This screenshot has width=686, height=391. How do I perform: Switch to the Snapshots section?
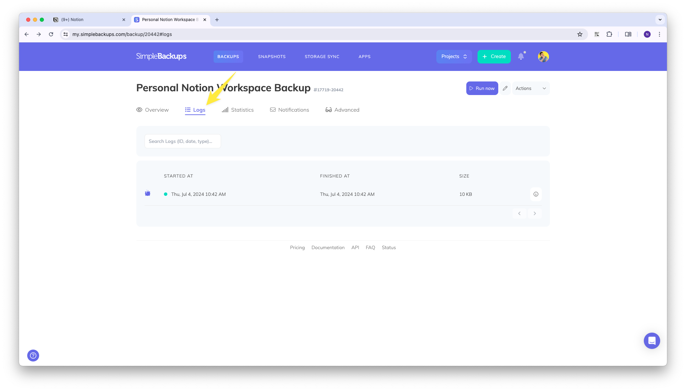[x=272, y=56]
